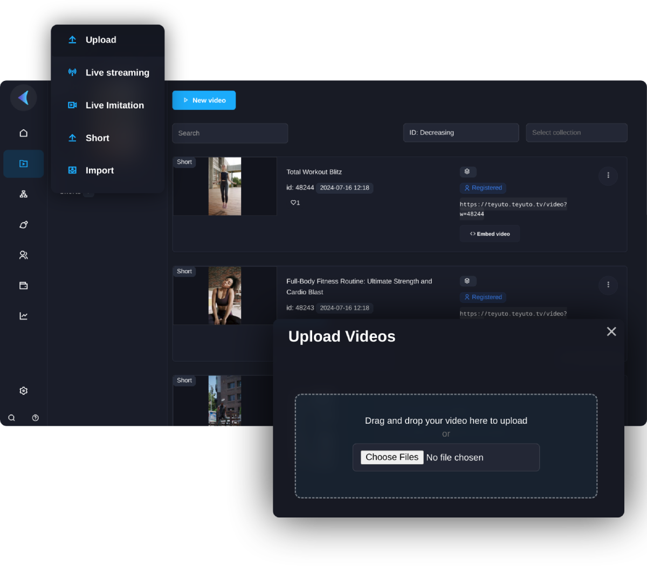The image size is (647, 566).
Task: Click the Teyuto logo in the sidebar
Action: pos(24,98)
